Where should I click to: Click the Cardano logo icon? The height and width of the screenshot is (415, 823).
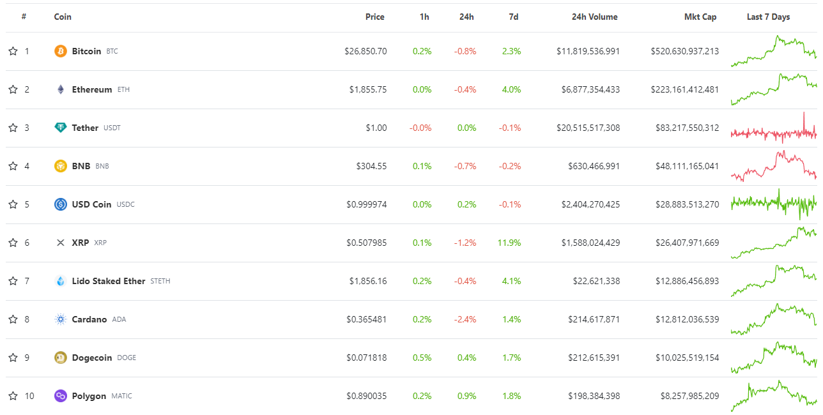point(61,319)
